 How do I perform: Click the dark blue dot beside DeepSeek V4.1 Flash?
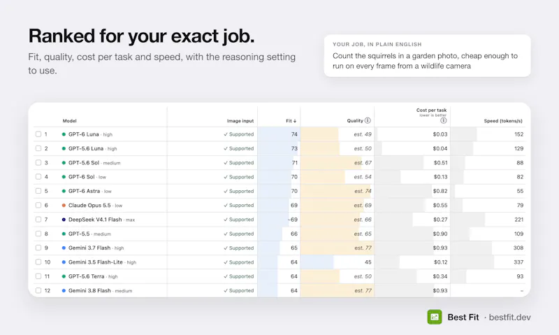[x=64, y=220]
